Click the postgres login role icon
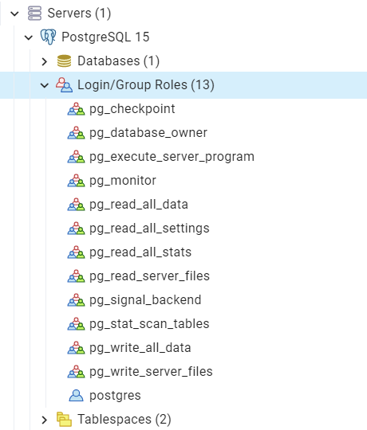 tap(76, 396)
